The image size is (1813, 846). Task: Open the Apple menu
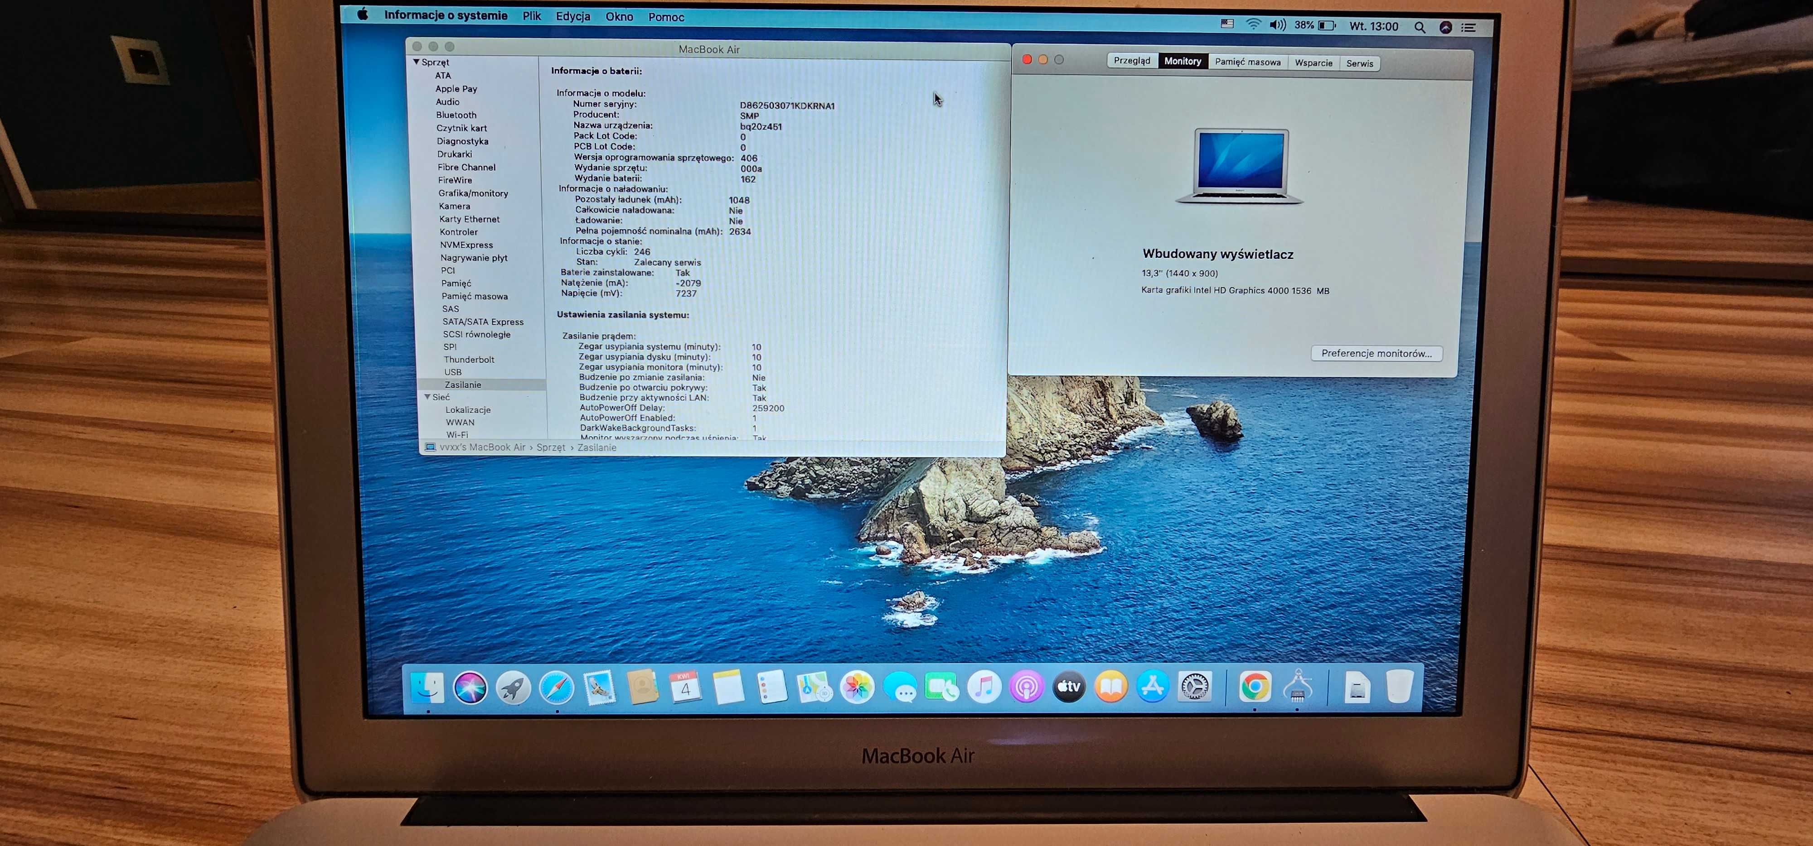click(363, 14)
